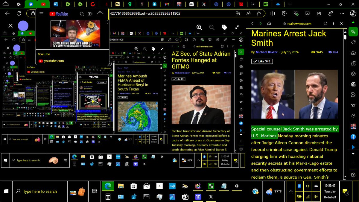Open the Share icon in Edge toolbar
Screen dimensions: 359x202
coord(319,13)
